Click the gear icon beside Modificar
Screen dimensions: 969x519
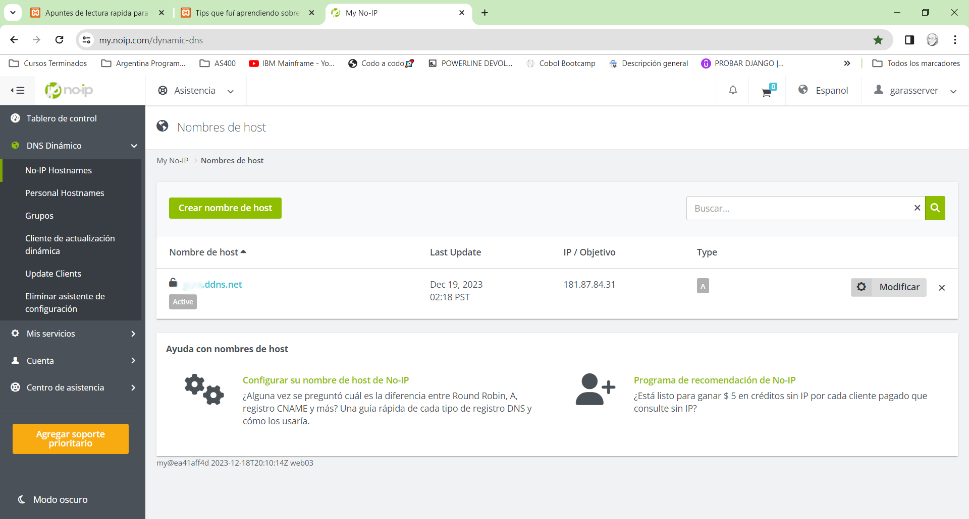tap(862, 287)
